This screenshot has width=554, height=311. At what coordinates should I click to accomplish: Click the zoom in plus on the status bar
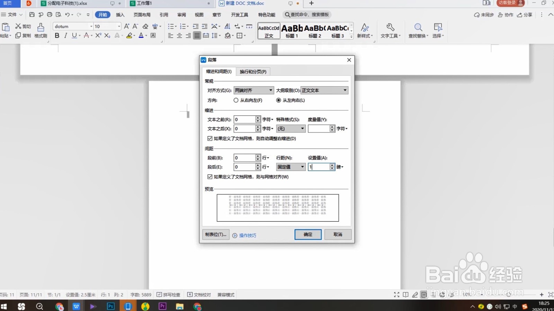pos(542,295)
